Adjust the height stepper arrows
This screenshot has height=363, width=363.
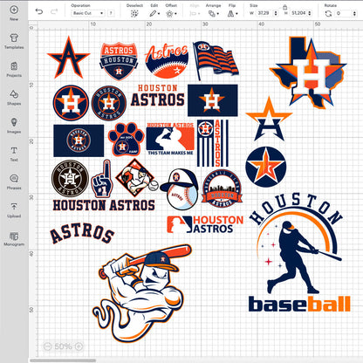pyautogui.click(x=310, y=13)
